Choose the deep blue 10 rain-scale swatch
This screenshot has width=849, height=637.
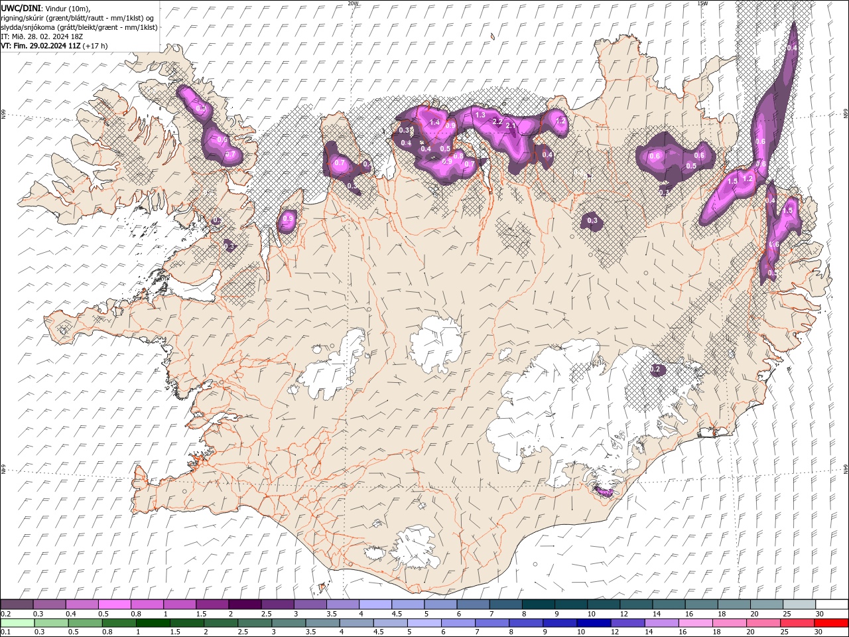[x=594, y=623]
